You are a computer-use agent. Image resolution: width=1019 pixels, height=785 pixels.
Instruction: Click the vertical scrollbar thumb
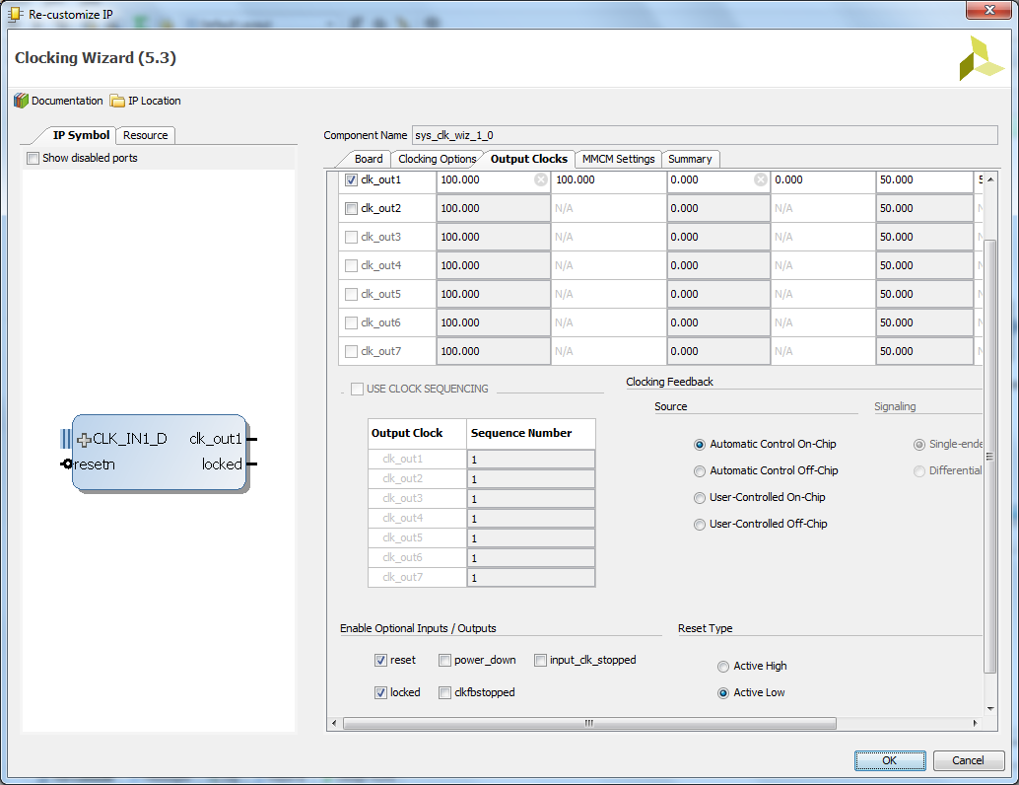(x=989, y=457)
